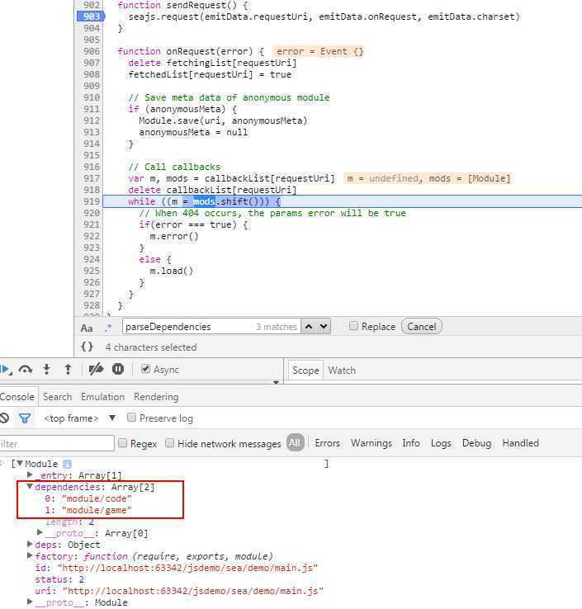Click the pretty print braces icon

point(87,347)
